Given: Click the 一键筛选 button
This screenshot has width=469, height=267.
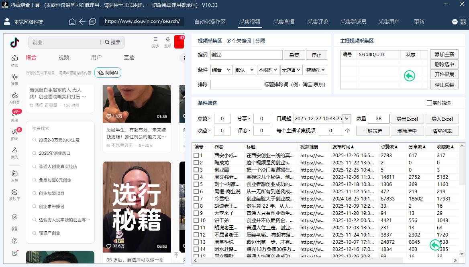Looking at the screenshot, I should 372,131.
